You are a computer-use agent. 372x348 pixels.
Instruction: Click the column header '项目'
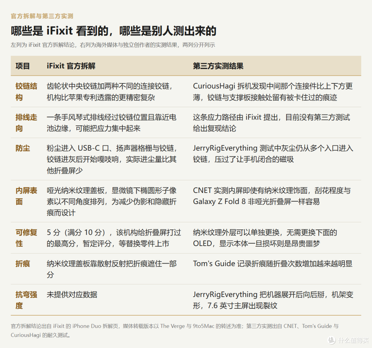click(22, 66)
